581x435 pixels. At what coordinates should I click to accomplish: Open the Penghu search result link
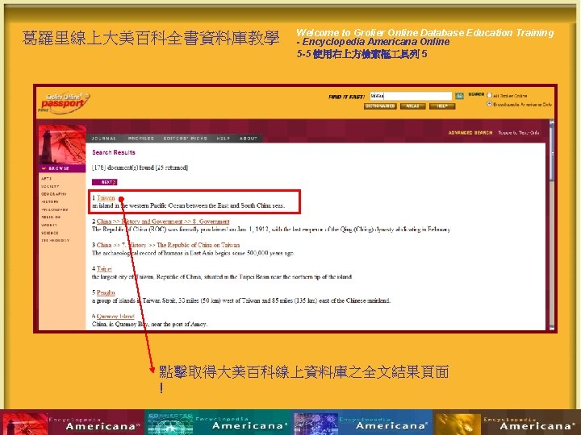point(106,292)
